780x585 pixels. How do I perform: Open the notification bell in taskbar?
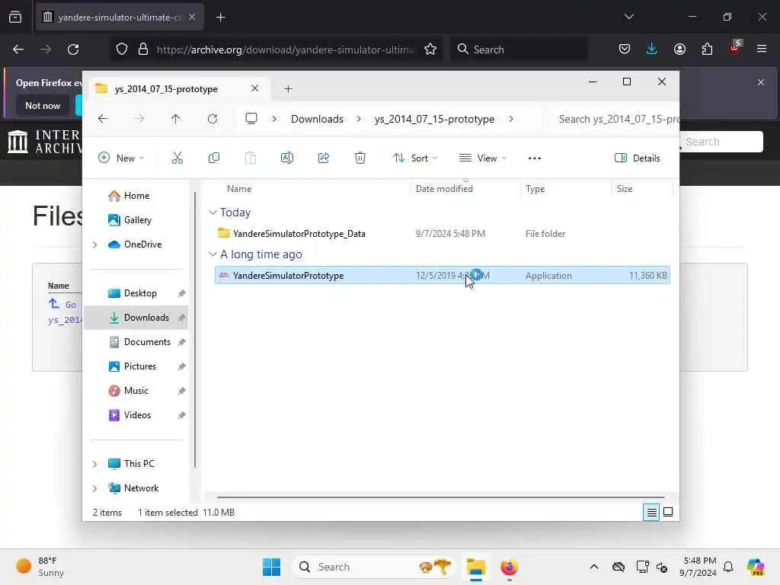click(x=728, y=567)
